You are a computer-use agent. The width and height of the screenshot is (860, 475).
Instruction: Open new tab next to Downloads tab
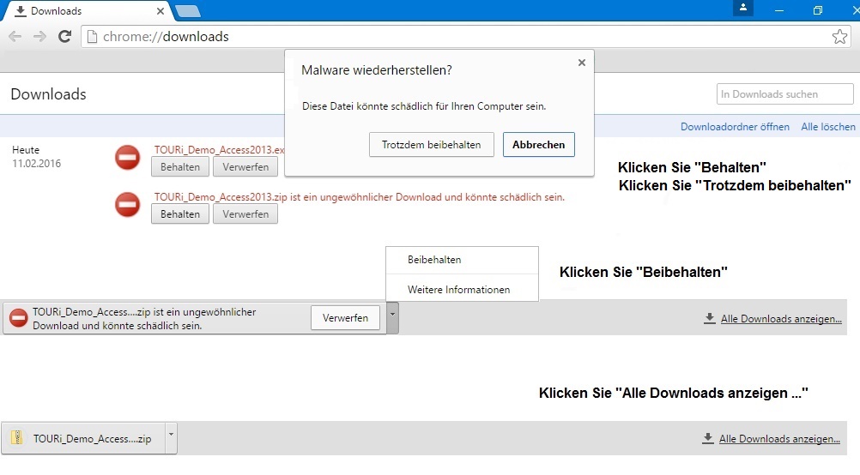click(x=188, y=11)
